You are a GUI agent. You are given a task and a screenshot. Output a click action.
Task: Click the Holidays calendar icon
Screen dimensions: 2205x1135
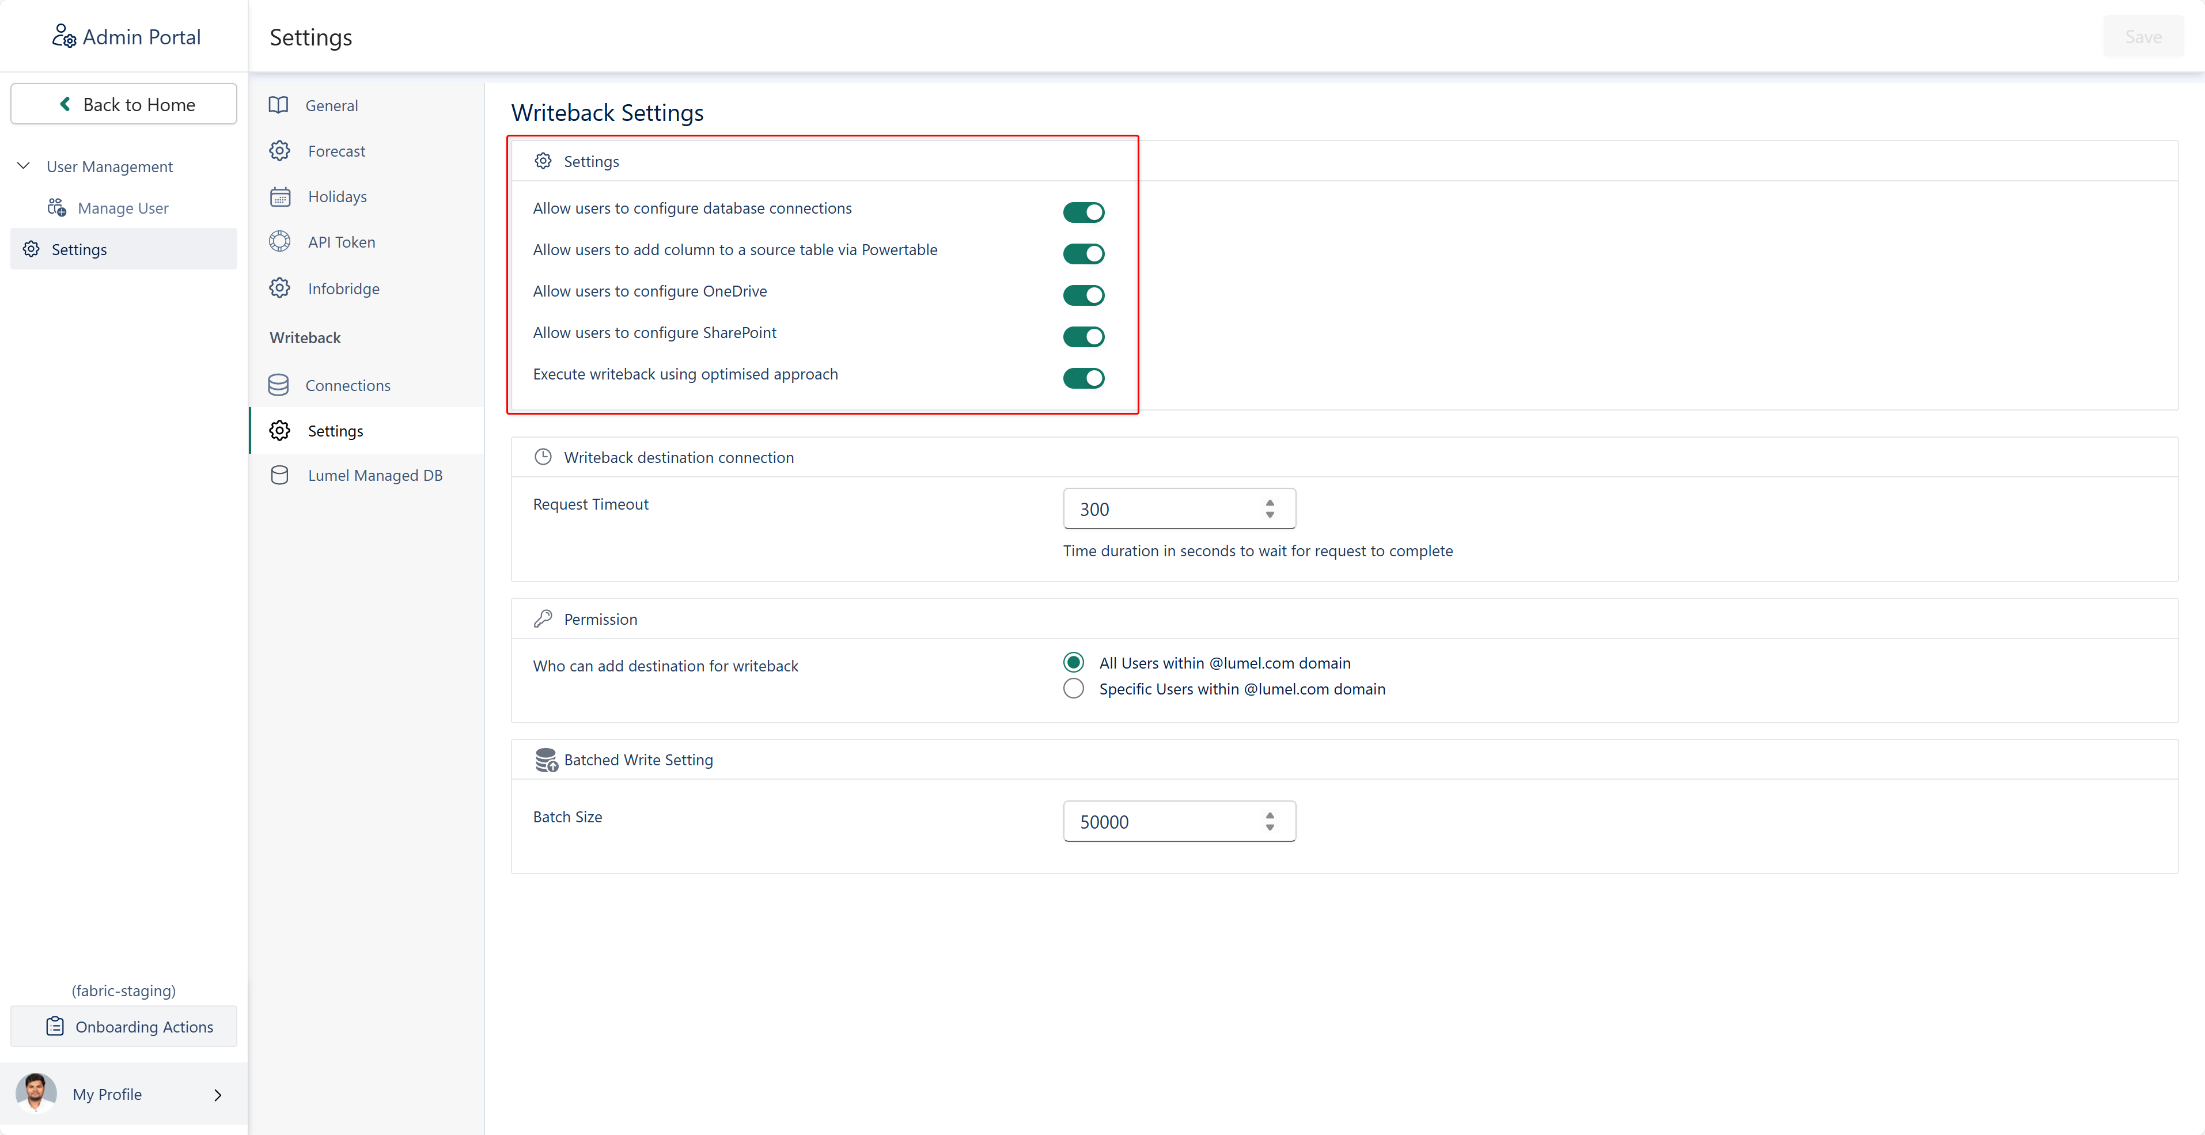coord(280,197)
